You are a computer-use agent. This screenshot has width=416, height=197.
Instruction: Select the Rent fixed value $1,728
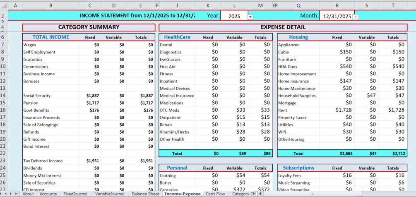[337, 111]
